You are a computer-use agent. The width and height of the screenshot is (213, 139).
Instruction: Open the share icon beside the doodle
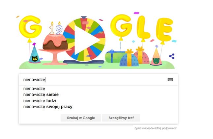(172, 56)
